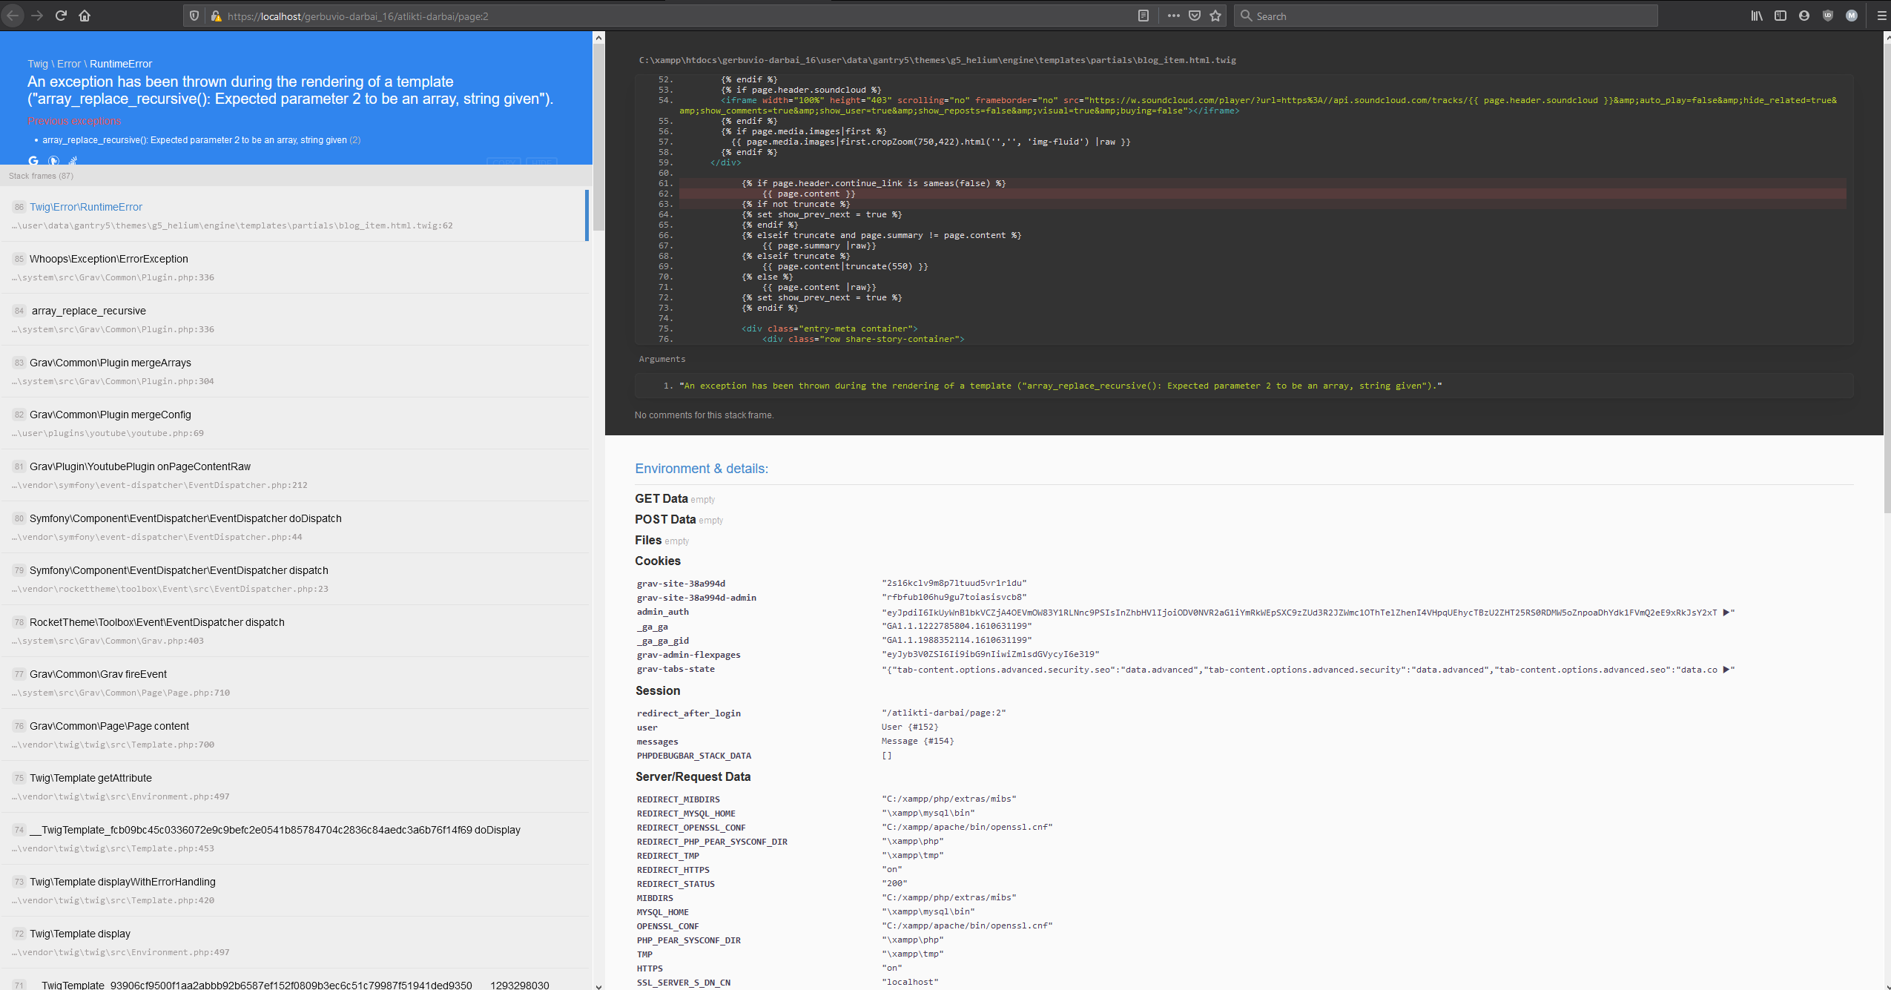Bookmark this page with the star
1891x990 pixels.
(x=1215, y=16)
